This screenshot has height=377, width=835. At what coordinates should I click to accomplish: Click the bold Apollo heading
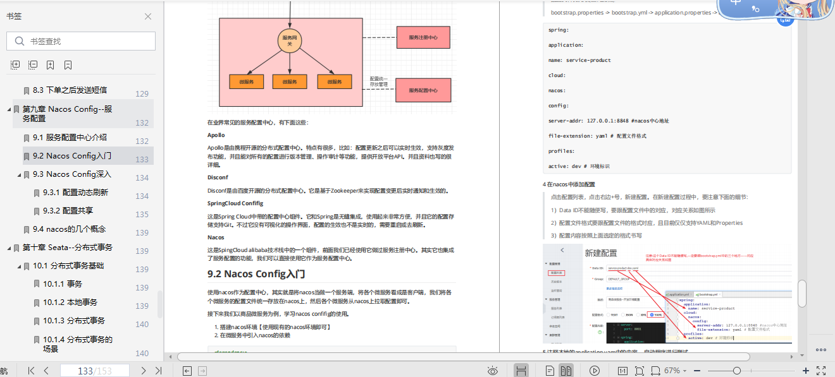(x=216, y=135)
